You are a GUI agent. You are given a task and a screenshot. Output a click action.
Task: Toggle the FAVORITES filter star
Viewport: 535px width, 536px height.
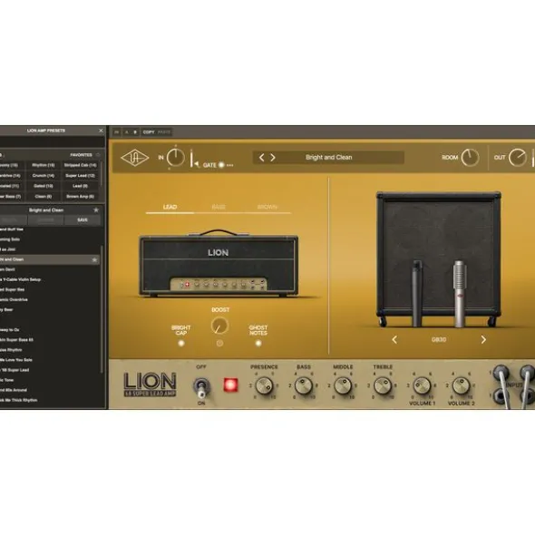coord(98,155)
